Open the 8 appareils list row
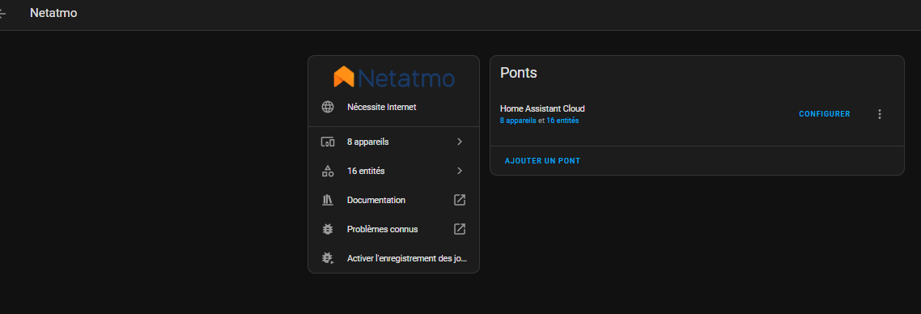This screenshot has height=314, width=921. 393,142
